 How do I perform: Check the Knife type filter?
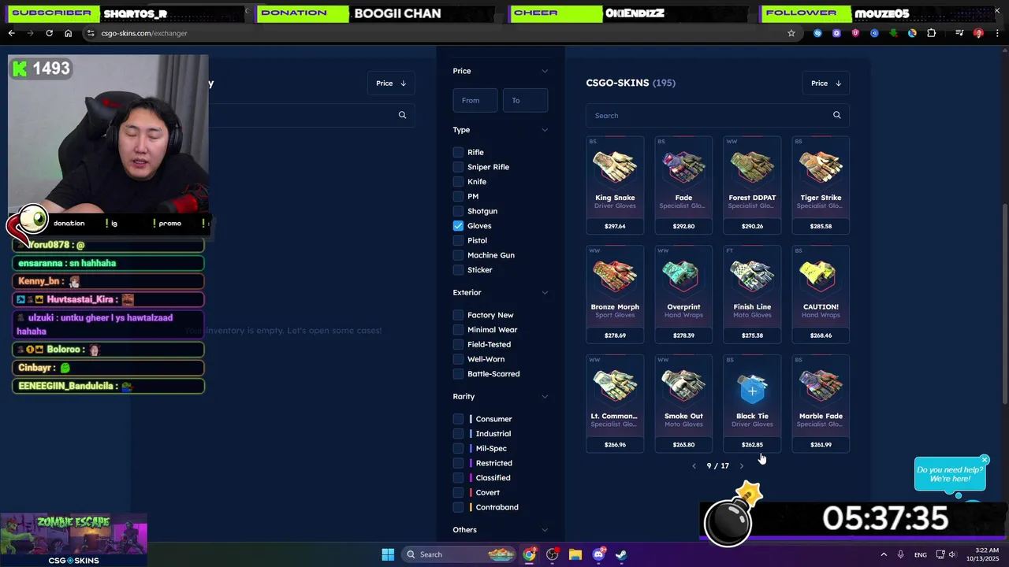pyautogui.click(x=458, y=182)
